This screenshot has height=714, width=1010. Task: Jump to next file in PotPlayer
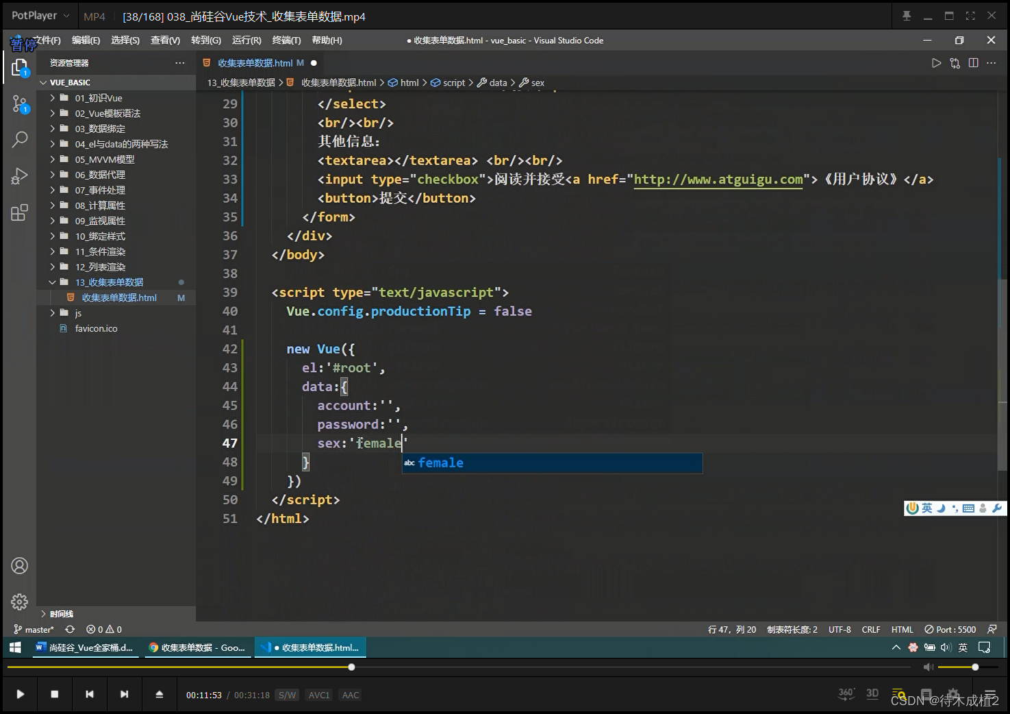(x=124, y=694)
